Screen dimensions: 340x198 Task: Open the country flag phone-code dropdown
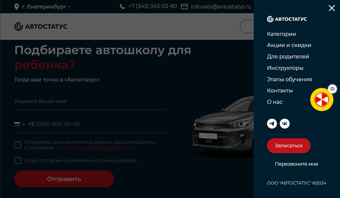tap(19, 124)
